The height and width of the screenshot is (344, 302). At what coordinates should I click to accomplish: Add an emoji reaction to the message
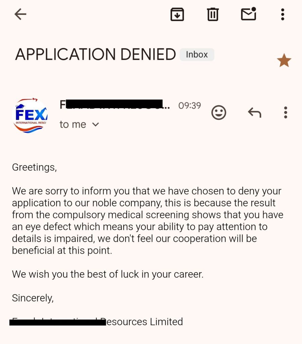pyautogui.click(x=219, y=113)
